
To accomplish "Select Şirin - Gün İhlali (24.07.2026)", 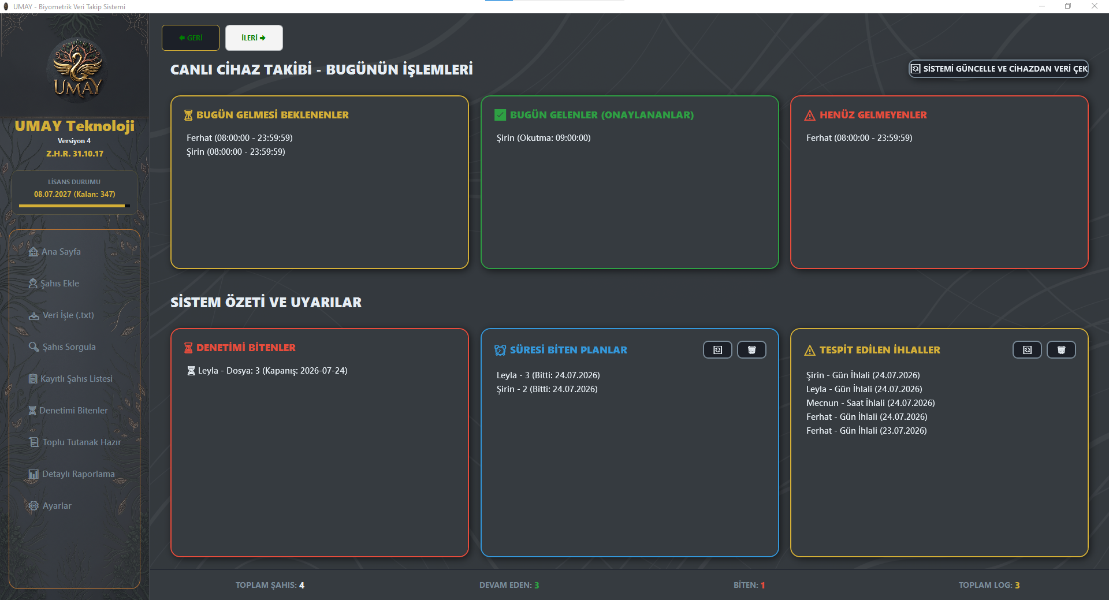I will tap(863, 375).
